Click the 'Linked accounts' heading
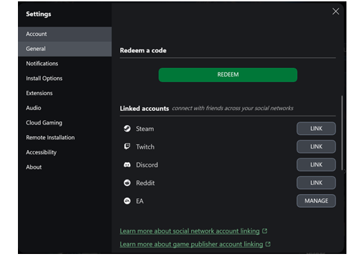 144,109
